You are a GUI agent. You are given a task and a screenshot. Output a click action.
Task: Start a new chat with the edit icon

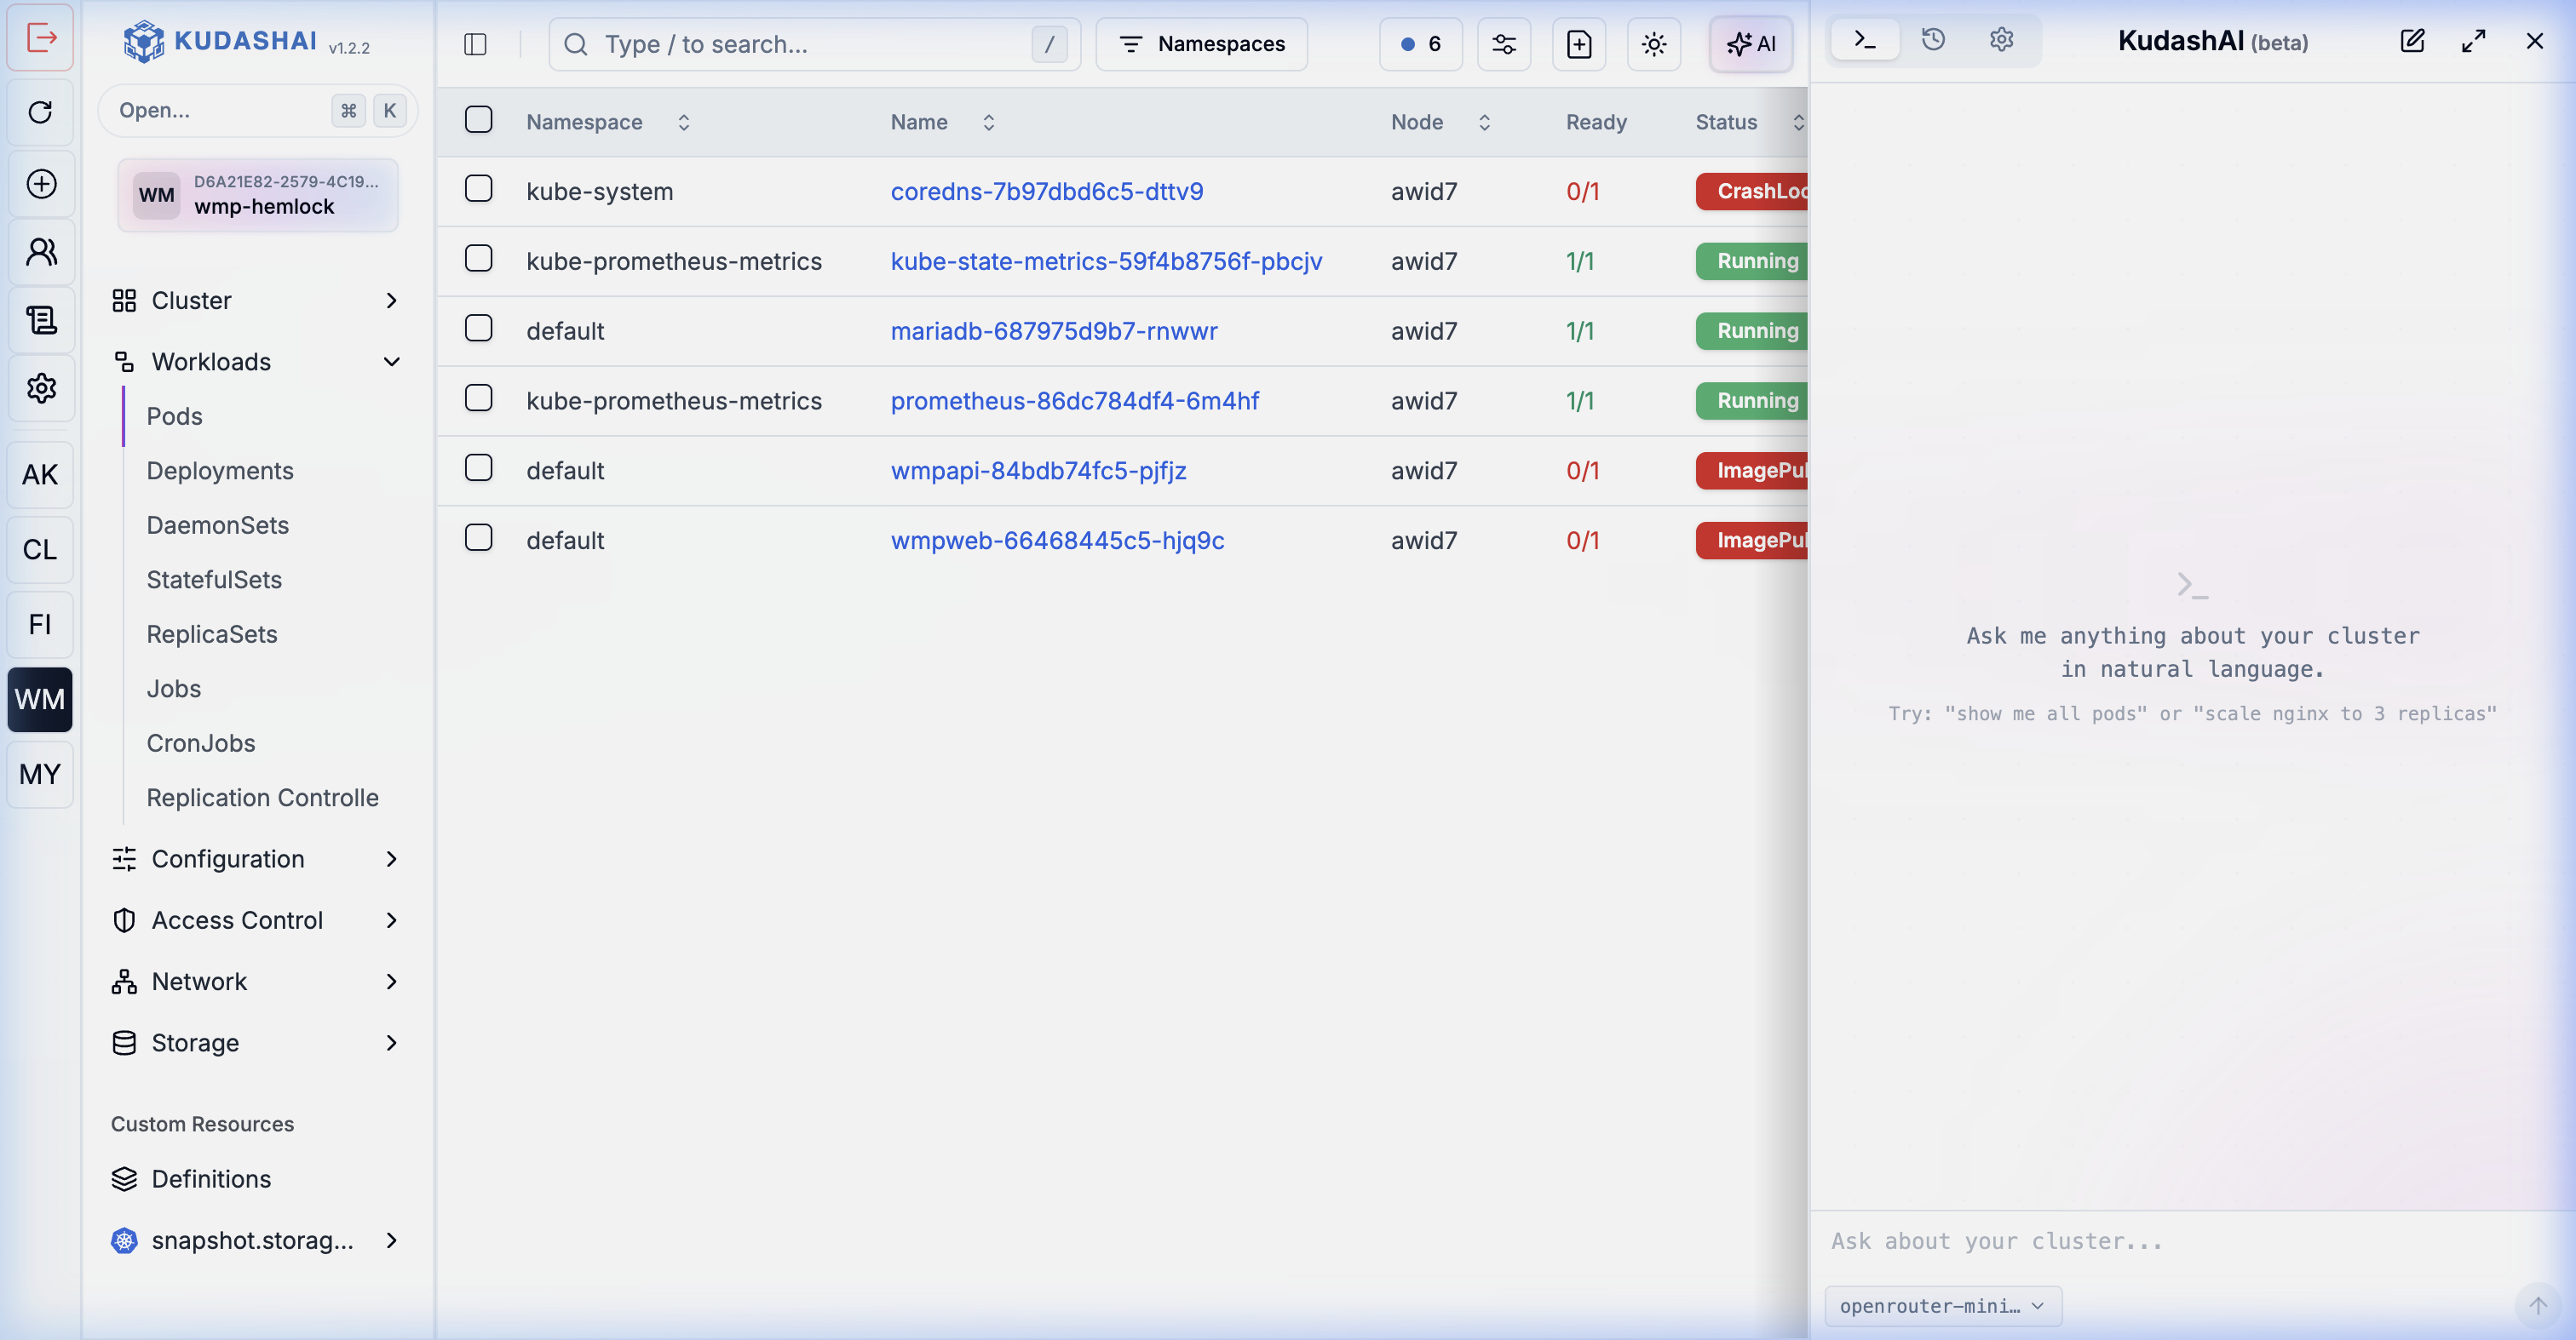[2412, 41]
